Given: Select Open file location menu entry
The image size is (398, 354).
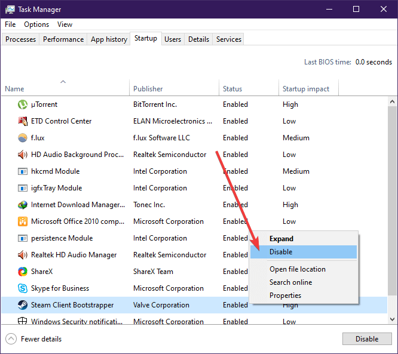Looking at the screenshot, I should [x=297, y=269].
